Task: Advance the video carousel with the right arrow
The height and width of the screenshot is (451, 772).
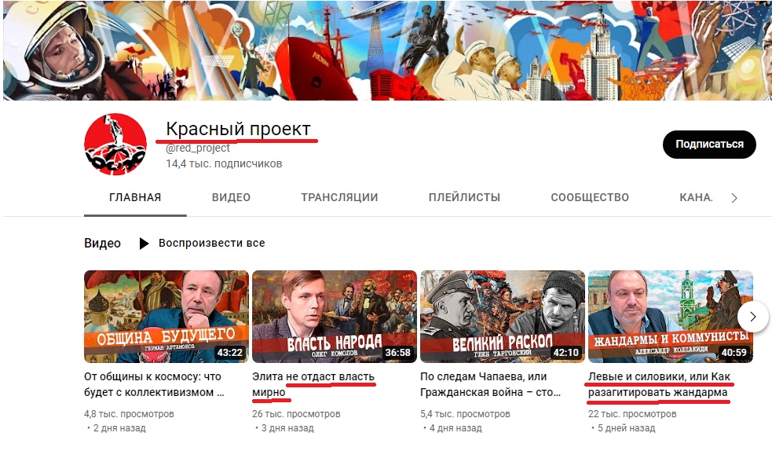Action: [753, 317]
